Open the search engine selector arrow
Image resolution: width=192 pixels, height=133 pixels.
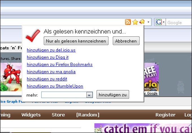tap(163, 22)
